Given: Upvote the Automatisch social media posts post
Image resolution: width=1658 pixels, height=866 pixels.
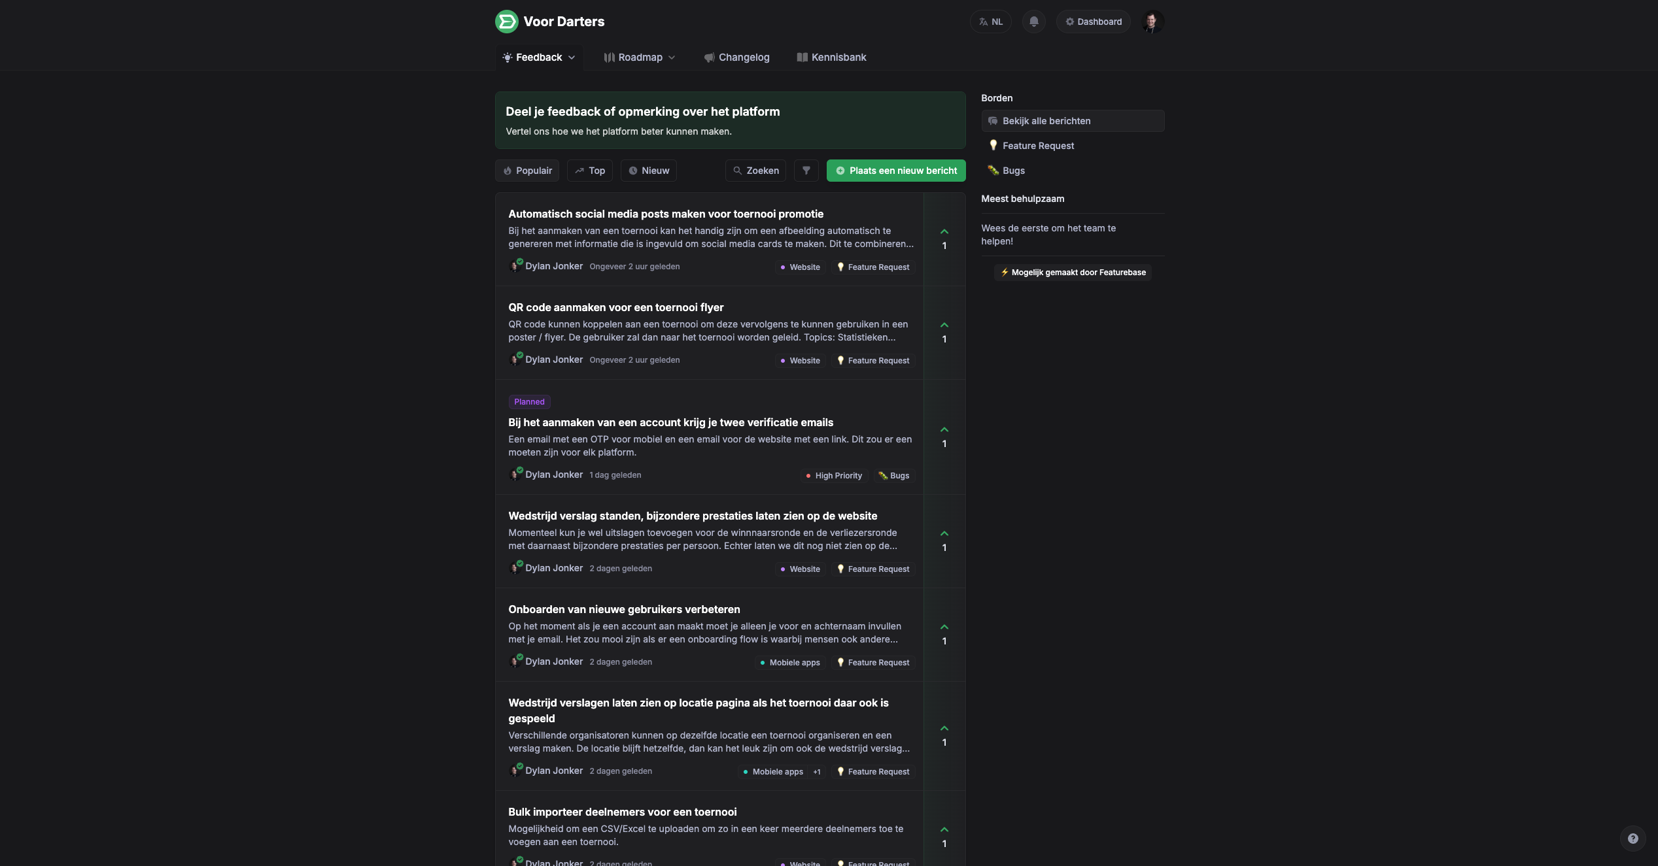Looking at the screenshot, I should (944, 232).
